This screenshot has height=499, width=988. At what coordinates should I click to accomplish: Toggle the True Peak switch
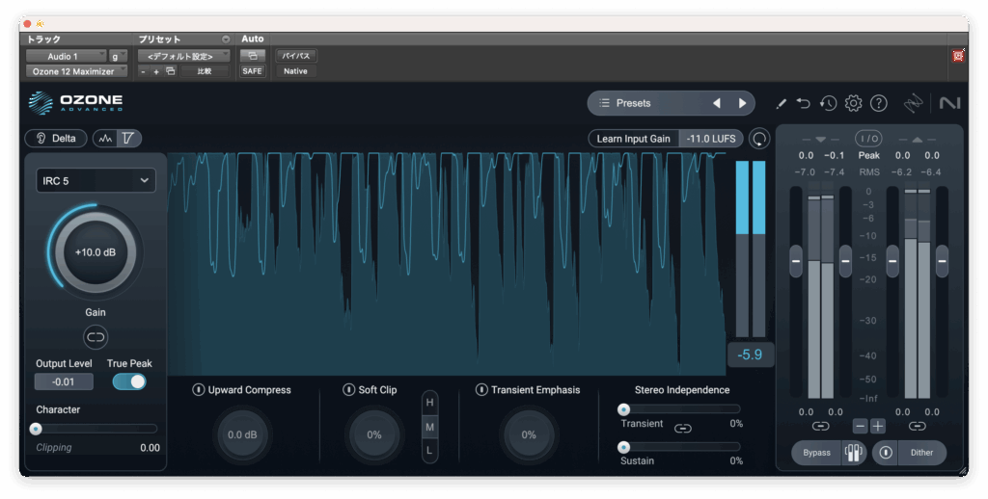[x=129, y=381]
